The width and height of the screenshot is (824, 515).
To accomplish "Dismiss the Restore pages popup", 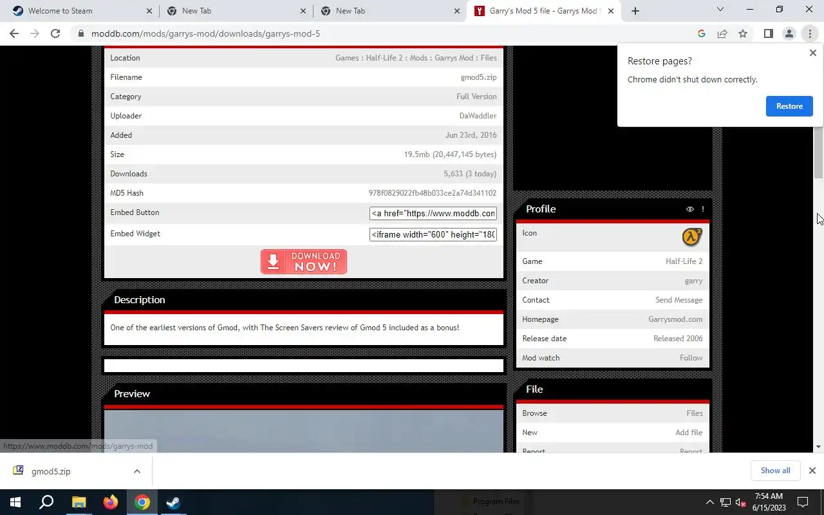I will pyautogui.click(x=812, y=53).
